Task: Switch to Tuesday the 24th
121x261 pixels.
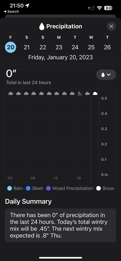Action: tap(75, 47)
